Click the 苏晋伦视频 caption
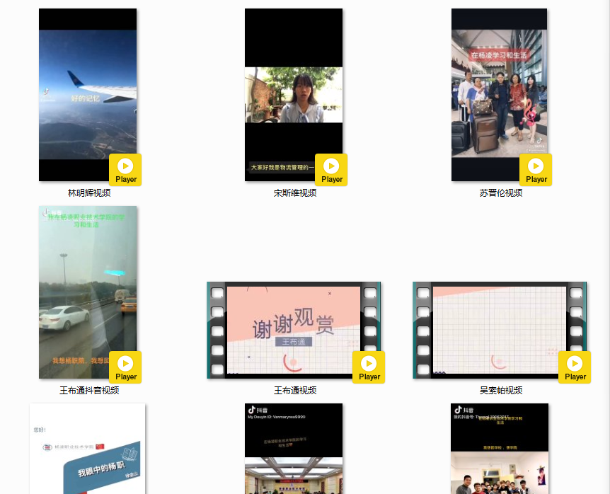Image resolution: width=610 pixels, height=494 pixels. 500,193
